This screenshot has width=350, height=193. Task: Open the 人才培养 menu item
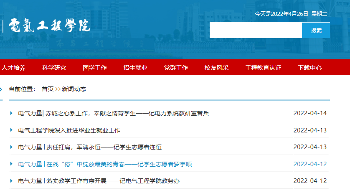[x=13, y=68]
